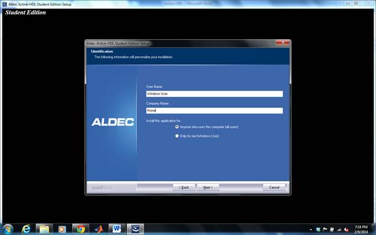This screenshot has height=235, width=376.
Task: Close the Aldec setup dialog
Action: click(283, 42)
